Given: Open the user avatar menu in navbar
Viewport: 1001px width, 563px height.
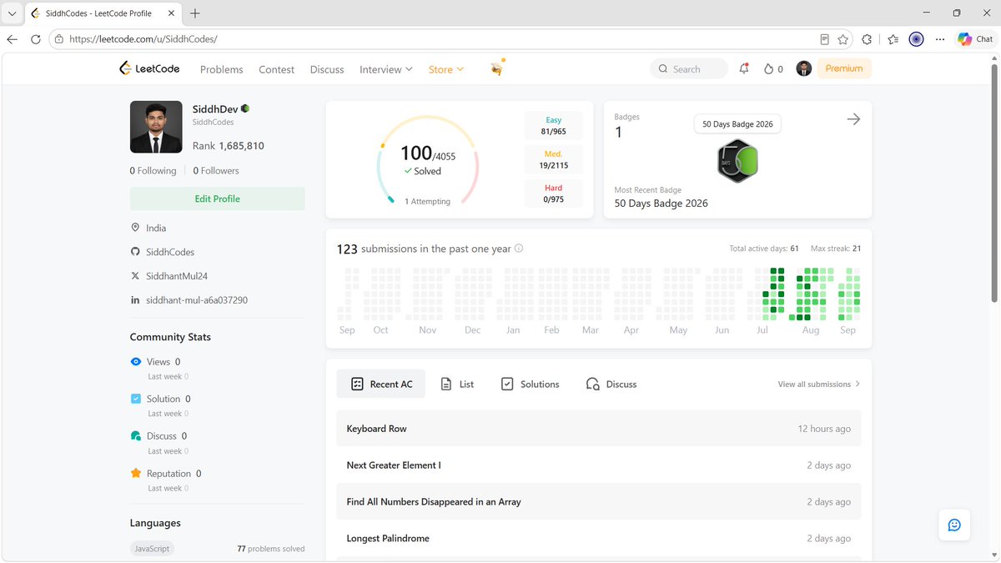Looking at the screenshot, I should pyautogui.click(x=804, y=69).
